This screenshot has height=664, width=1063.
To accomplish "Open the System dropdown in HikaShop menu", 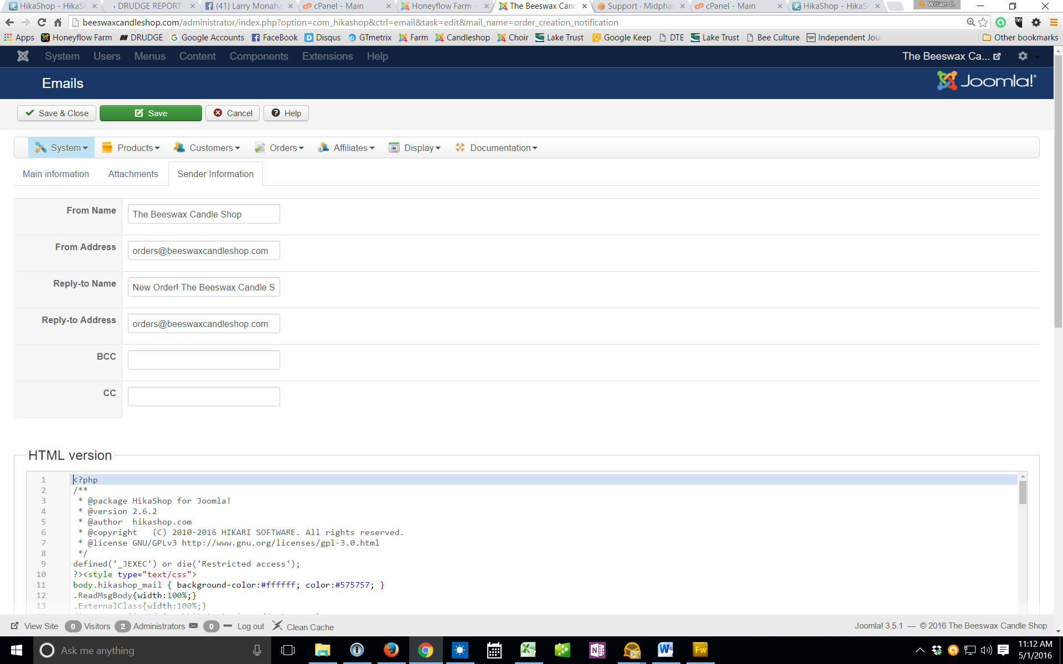I will (61, 148).
